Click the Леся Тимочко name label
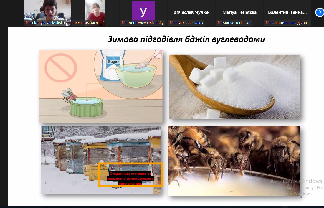Viewport: 324px width, 208px height. click(x=85, y=23)
